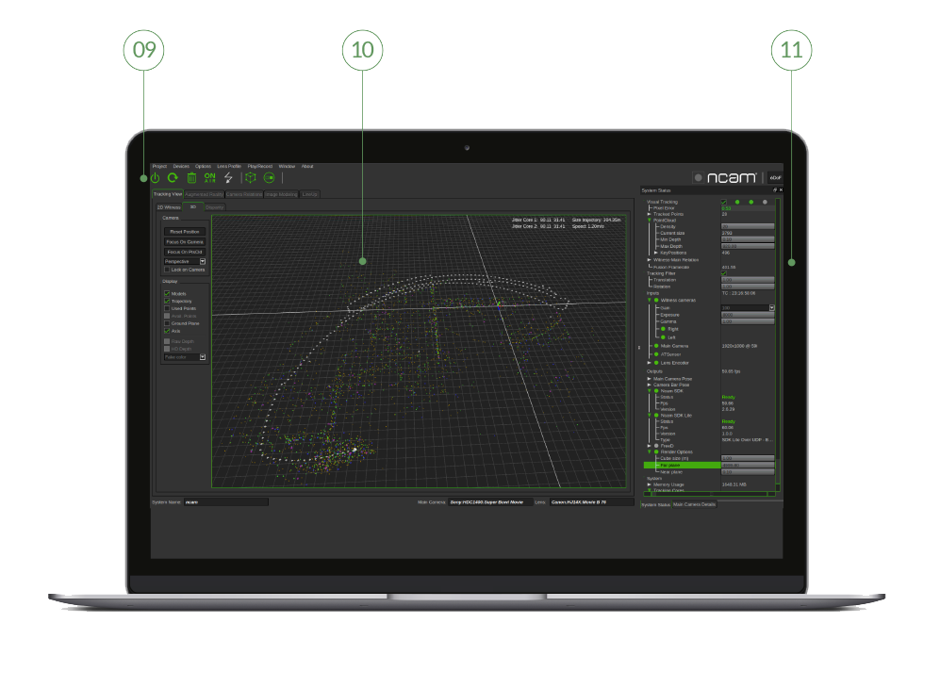Toggle the ON AIR toolbar icon
This screenshot has height=689, width=940.
[210, 177]
